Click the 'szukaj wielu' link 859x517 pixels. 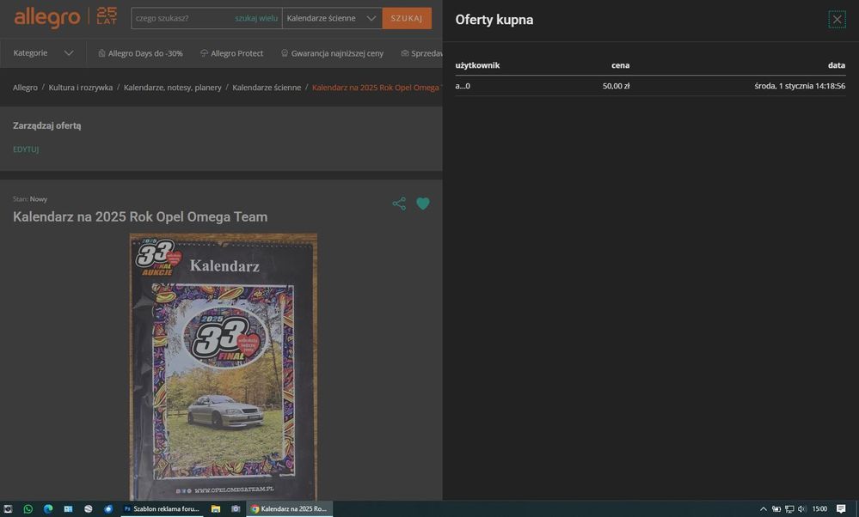(256, 18)
